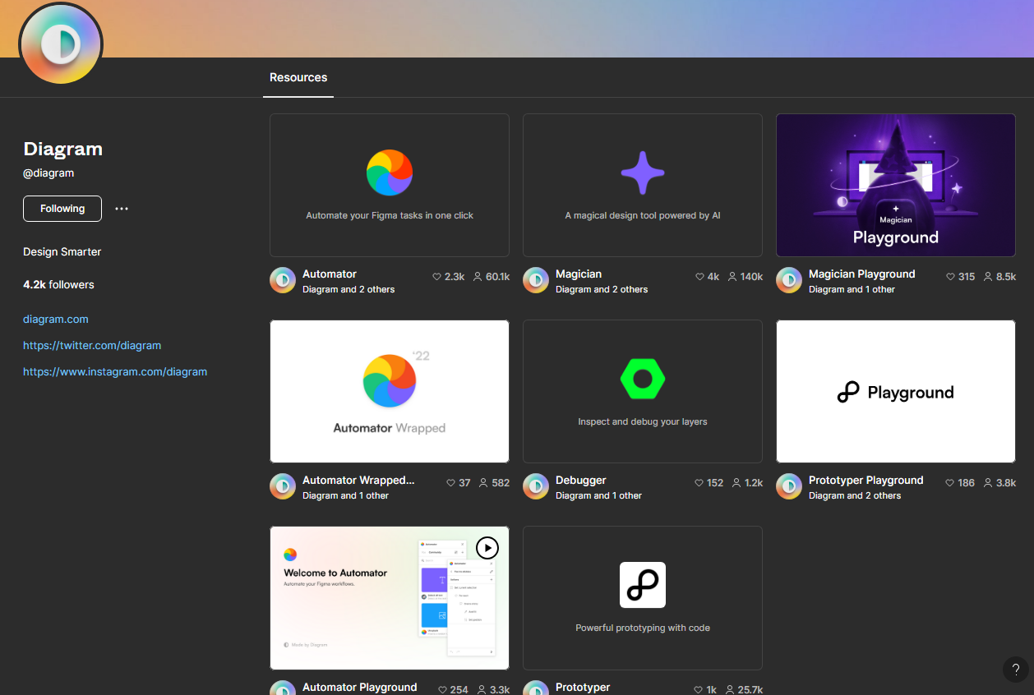This screenshot has height=695, width=1034.
Task: Click the users icon beside 25.7k
Action: [731, 690]
